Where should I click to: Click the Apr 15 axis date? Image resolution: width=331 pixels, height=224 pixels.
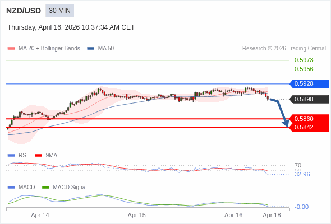(136, 216)
